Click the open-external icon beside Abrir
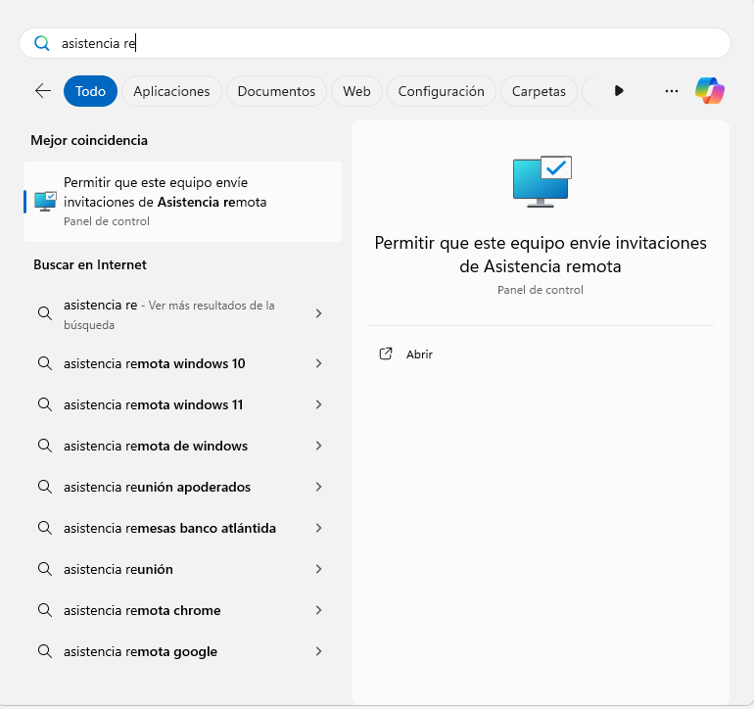This screenshot has width=754, height=709. click(386, 354)
